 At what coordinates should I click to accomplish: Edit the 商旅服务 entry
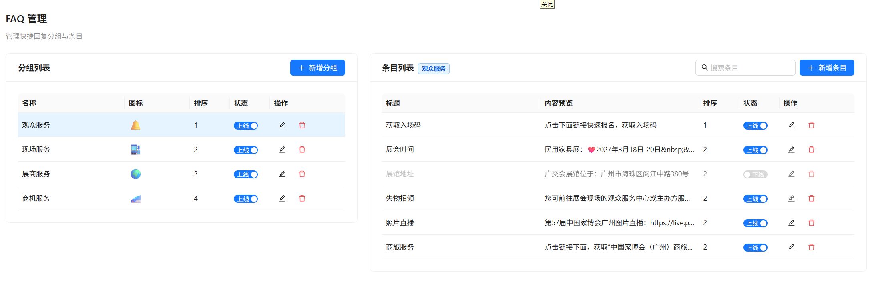[x=791, y=247]
